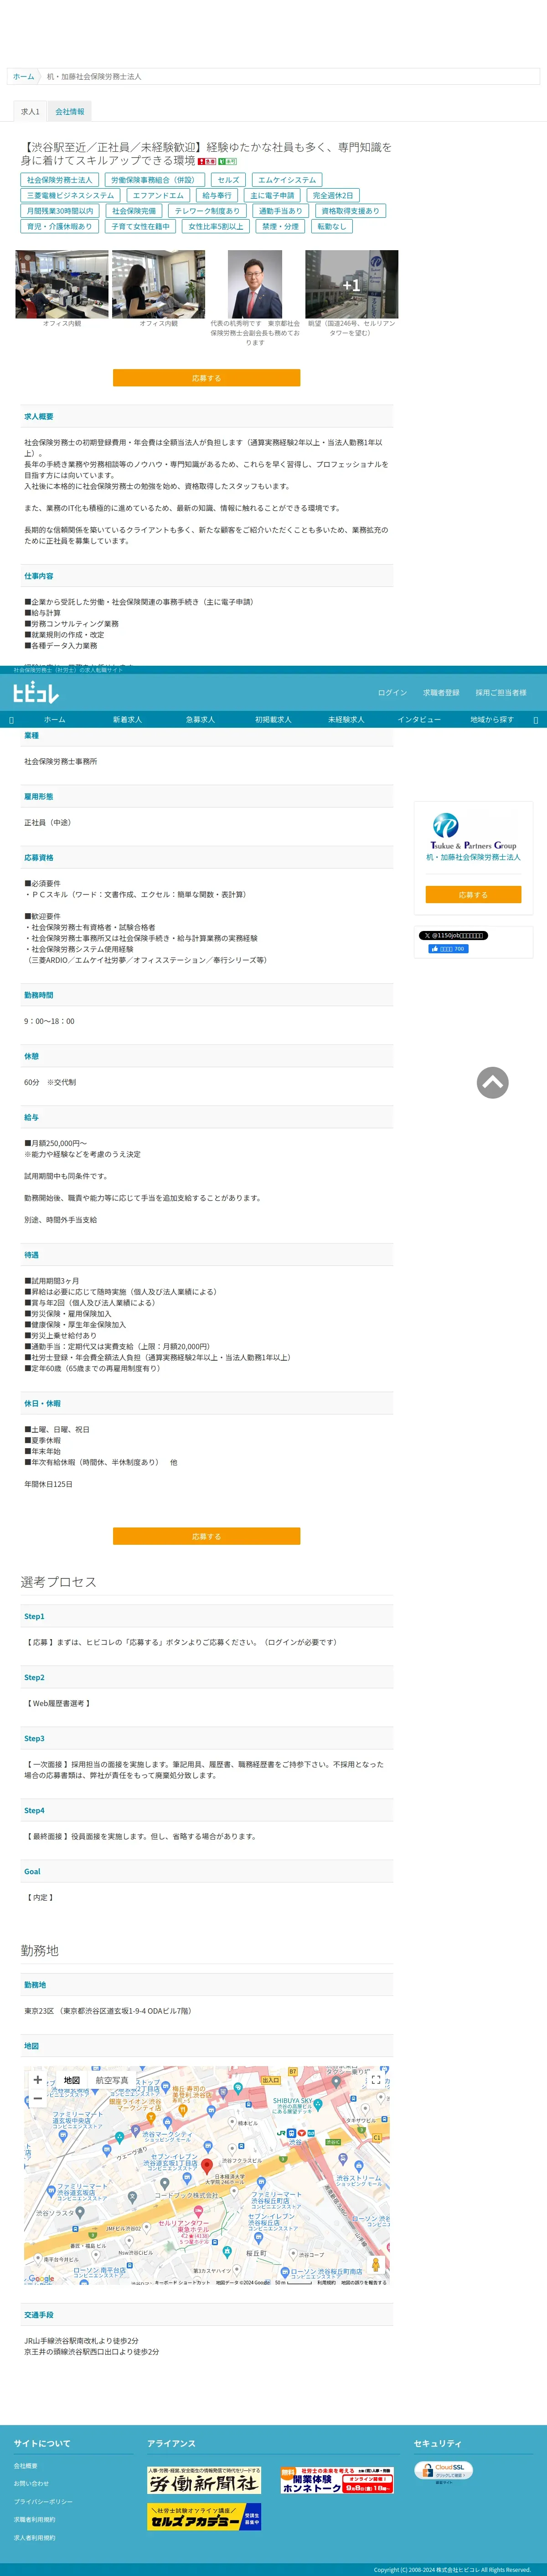Click the left icon in navigation bar
Image resolution: width=547 pixels, height=2576 pixels.
(11, 720)
